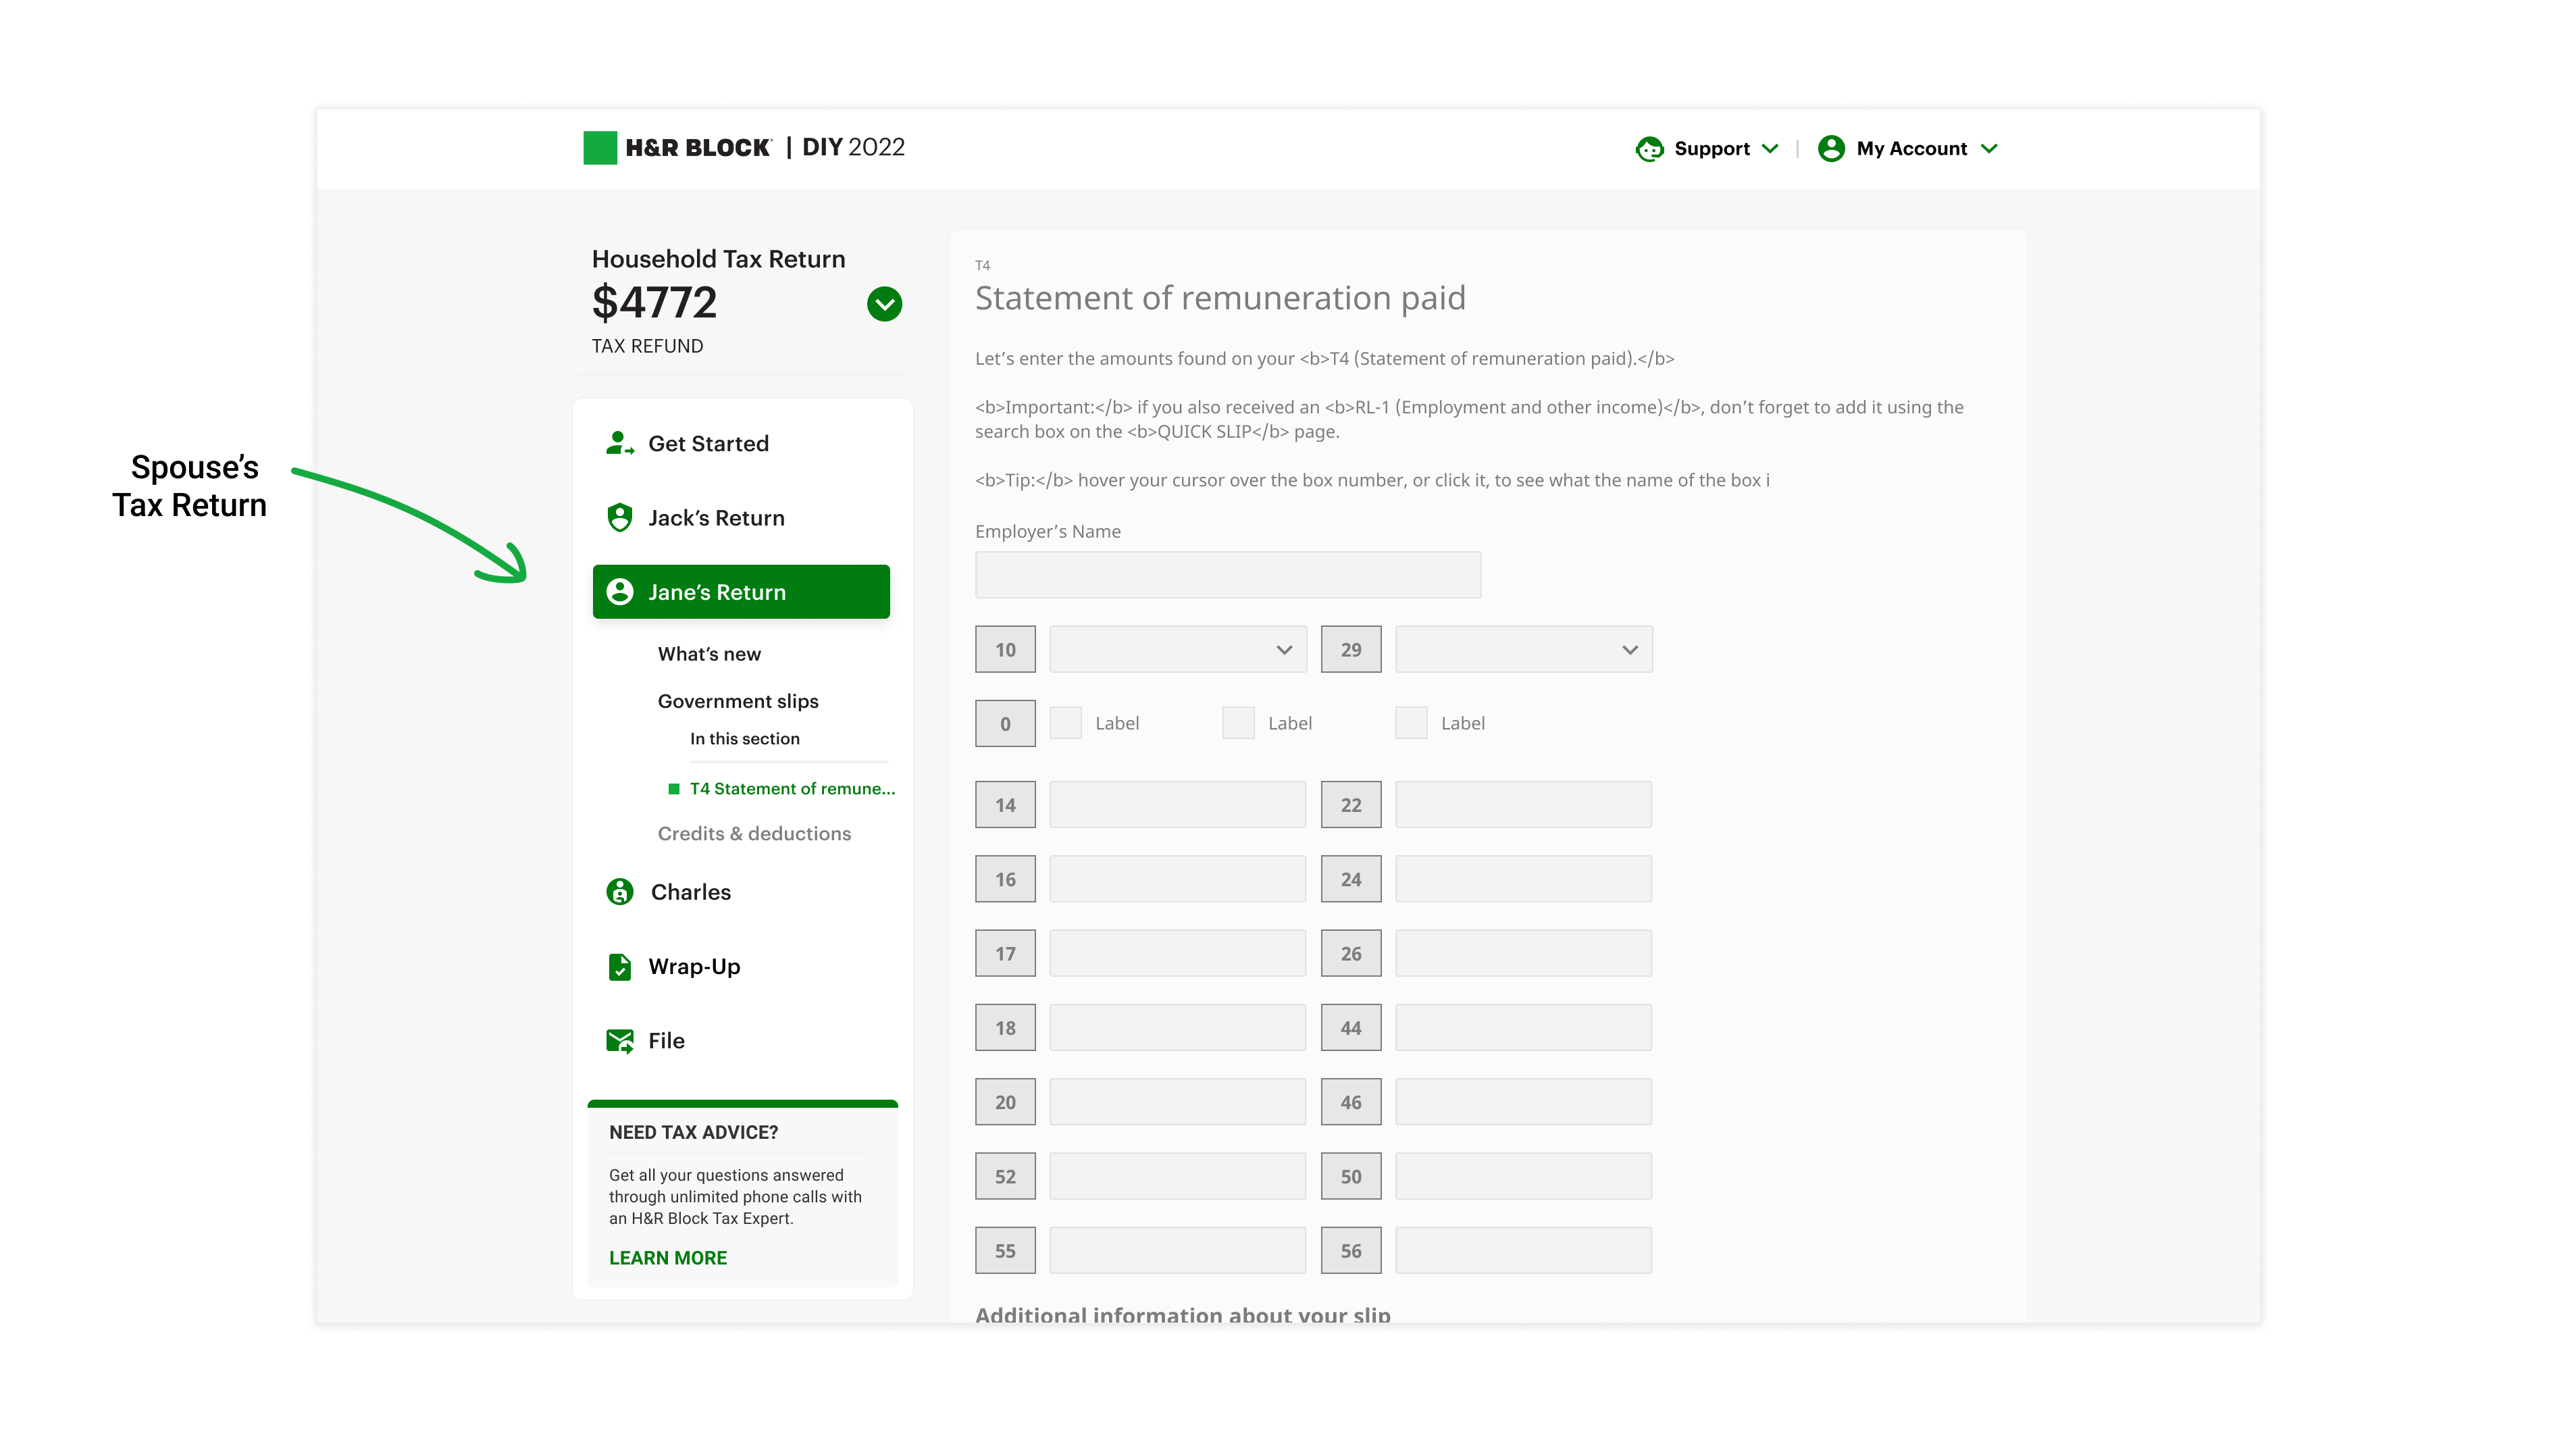Viewport: 2576px width, 1432px height.
Task: Click the Charles dependant icon
Action: coord(619,892)
